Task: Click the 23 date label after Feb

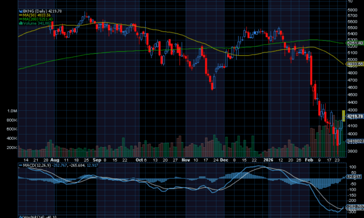Action: [337, 160]
